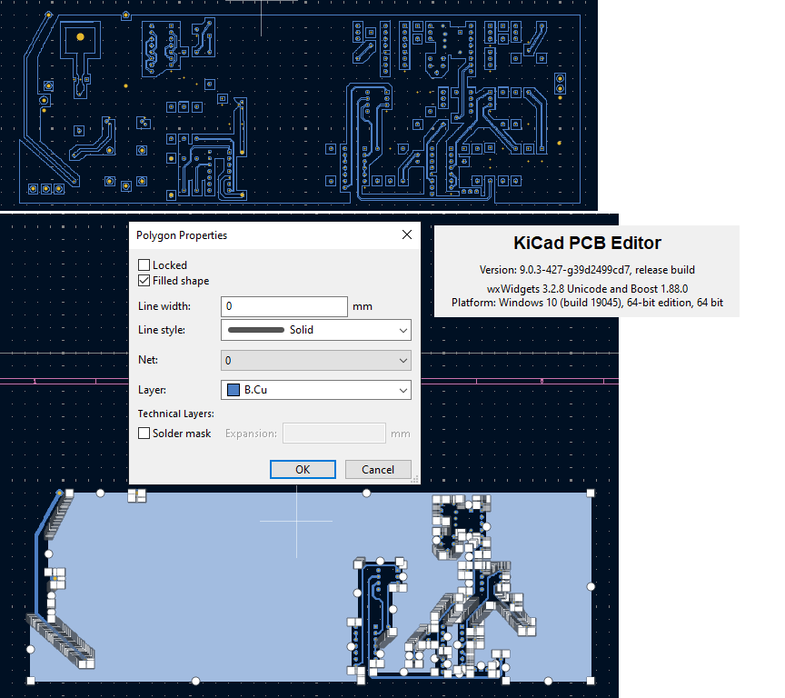Enable the Solder mask checkbox

[x=144, y=434]
